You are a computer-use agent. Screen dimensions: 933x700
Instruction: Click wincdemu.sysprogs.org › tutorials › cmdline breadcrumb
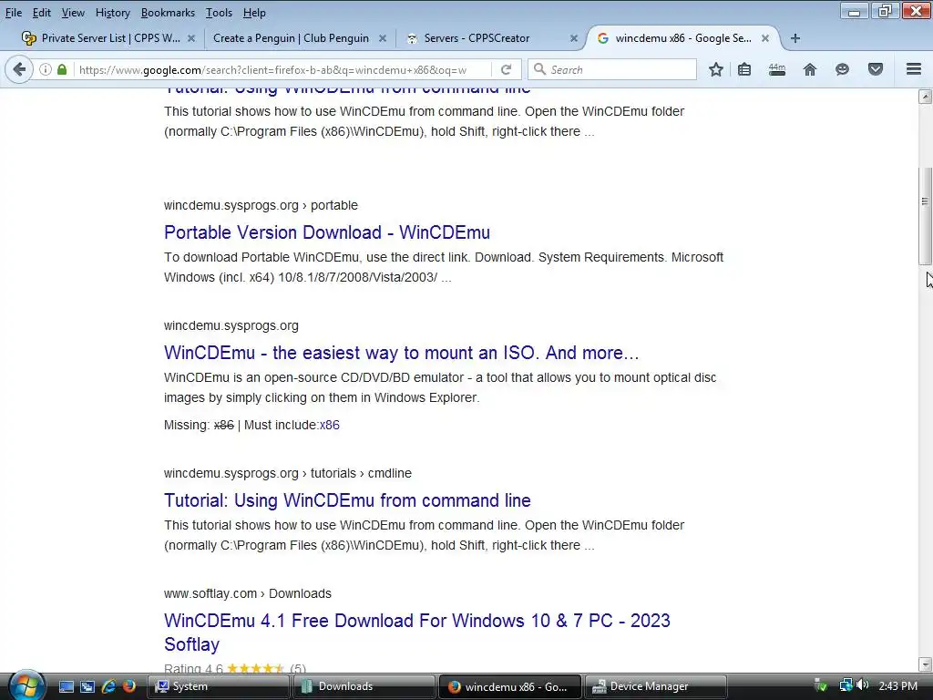coord(287,473)
